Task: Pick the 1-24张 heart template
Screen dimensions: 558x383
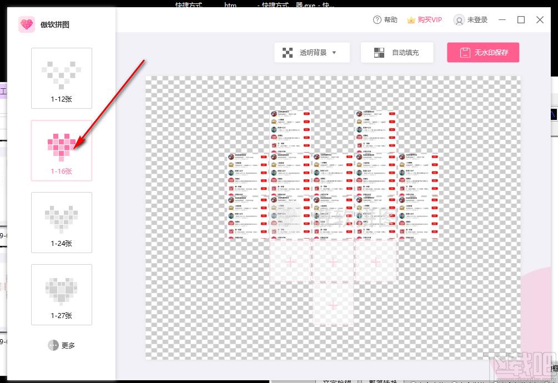Action: point(62,223)
